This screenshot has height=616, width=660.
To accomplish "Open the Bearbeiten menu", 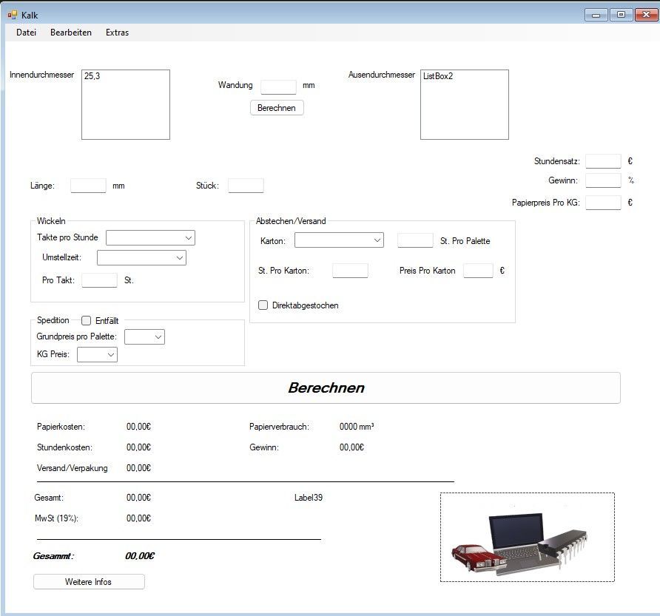I will [71, 33].
